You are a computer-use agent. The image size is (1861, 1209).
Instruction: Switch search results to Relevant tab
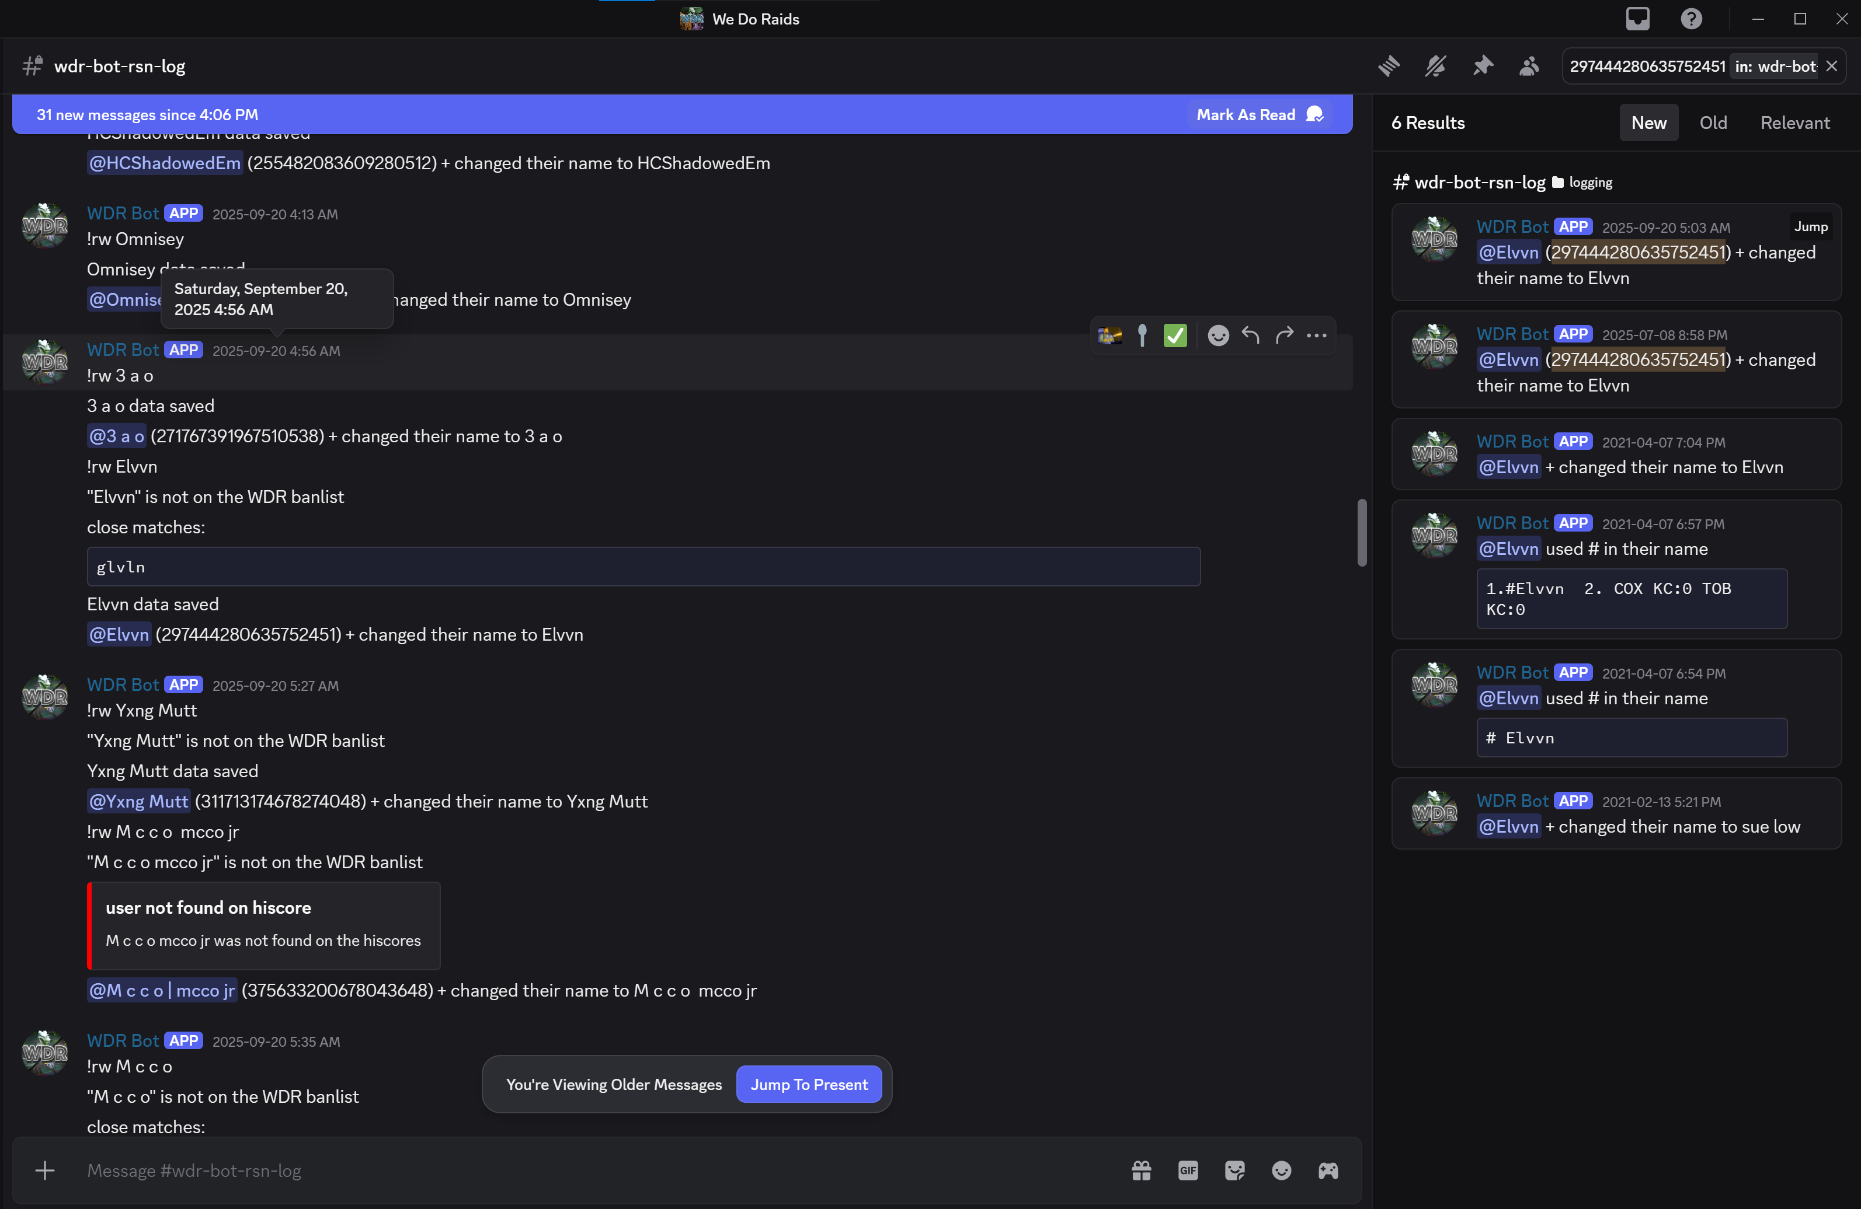(x=1794, y=123)
